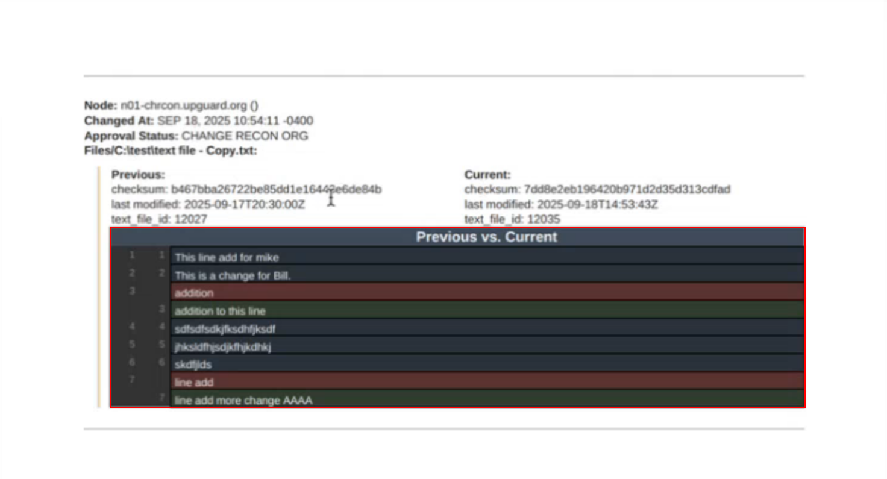This screenshot has height=479, width=887.
Task: Select the text_file_id 12035 entry
Action: pos(512,219)
